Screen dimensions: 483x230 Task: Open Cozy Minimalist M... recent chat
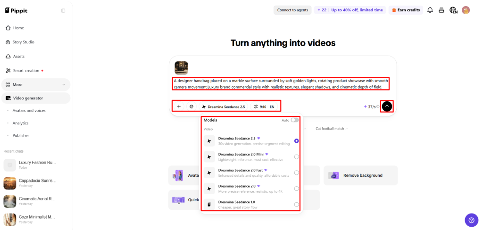click(x=36, y=219)
